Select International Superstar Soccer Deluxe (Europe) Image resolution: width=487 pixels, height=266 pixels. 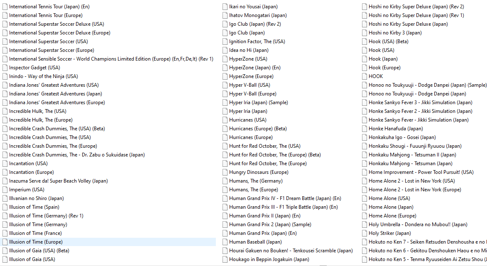tap(60, 33)
